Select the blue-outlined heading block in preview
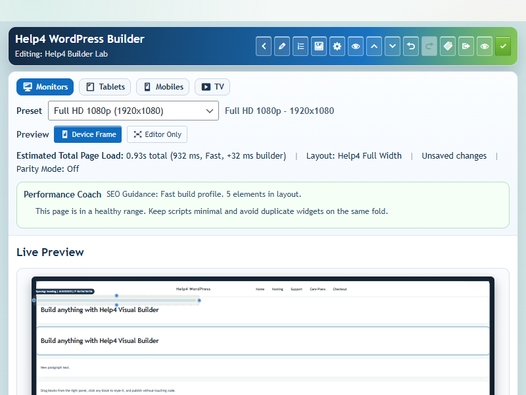Viewport: 526px width, 395px height. point(262,340)
